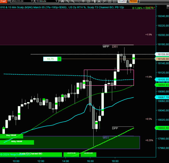169x163 pixels.
Task: Expand the arrow next to PBSMA
Action: [x=138, y=1]
